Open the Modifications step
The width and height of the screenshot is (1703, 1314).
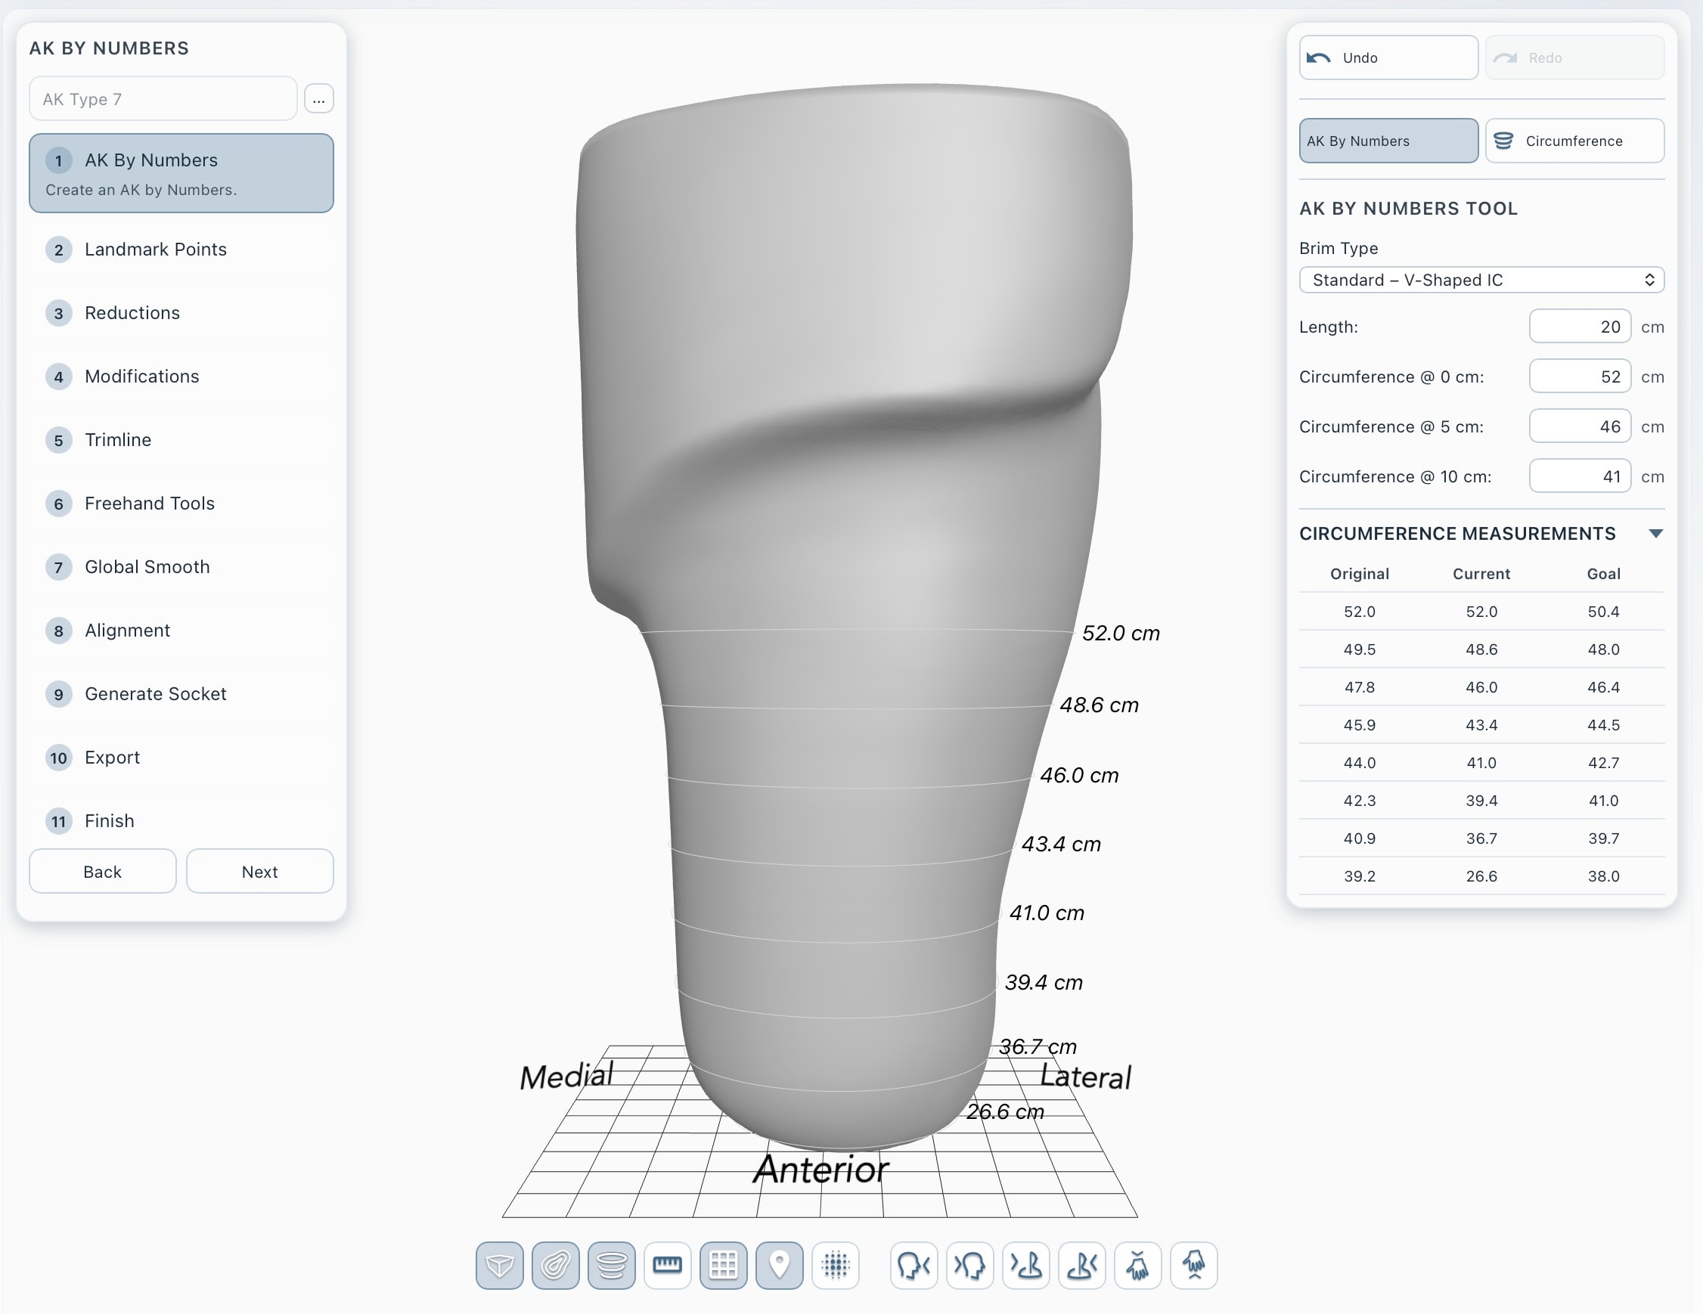pyautogui.click(x=181, y=377)
